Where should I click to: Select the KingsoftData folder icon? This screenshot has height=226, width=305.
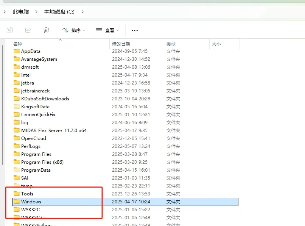17,106
